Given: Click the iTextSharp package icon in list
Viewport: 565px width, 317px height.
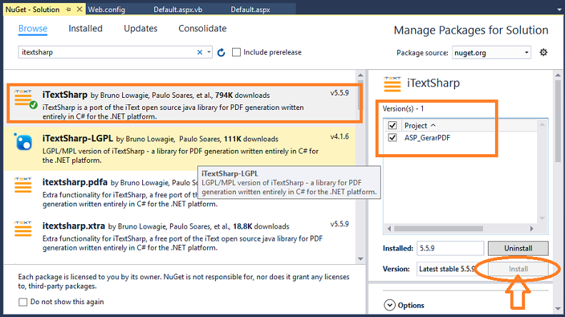Looking at the screenshot, I should [25, 99].
